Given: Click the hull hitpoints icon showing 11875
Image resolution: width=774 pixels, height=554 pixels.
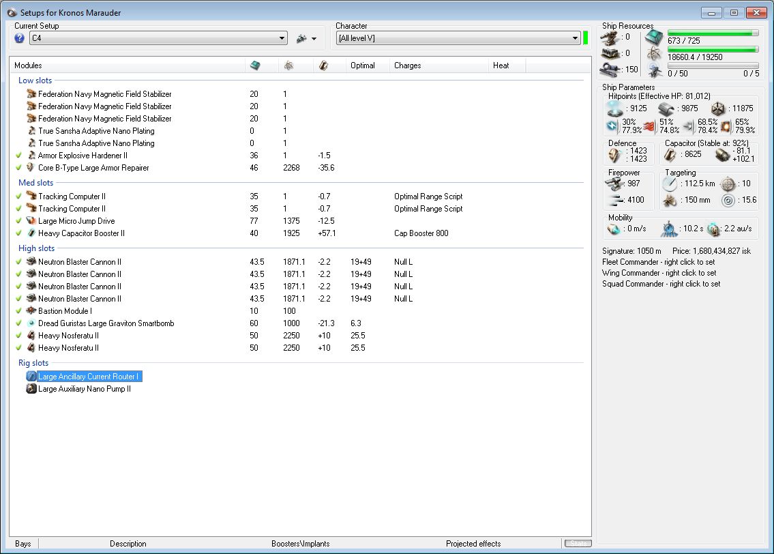Looking at the screenshot, I should point(717,108).
